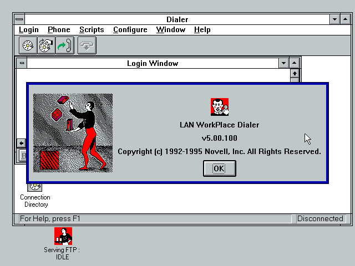The image size is (355, 266).
Task: Maximize the Dialer window with up arrow
Action: click(x=345, y=19)
